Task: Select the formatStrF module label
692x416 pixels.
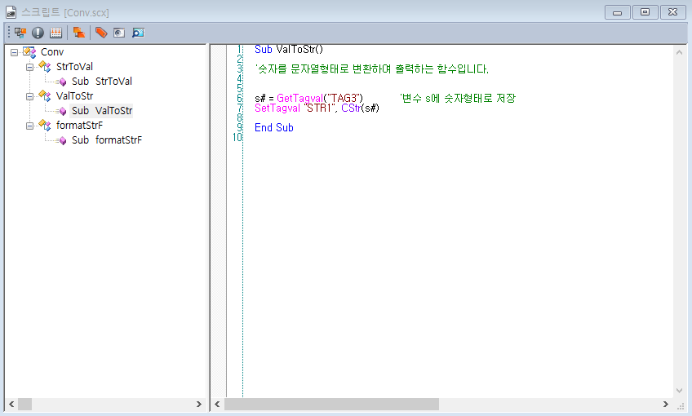Action: pos(79,126)
